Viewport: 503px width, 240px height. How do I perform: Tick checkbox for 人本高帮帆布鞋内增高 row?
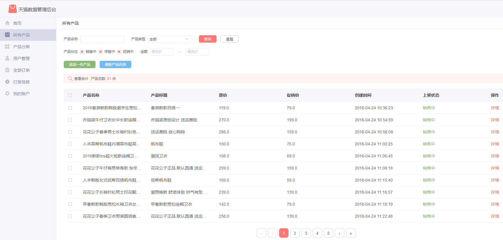pyautogui.click(x=70, y=144)
